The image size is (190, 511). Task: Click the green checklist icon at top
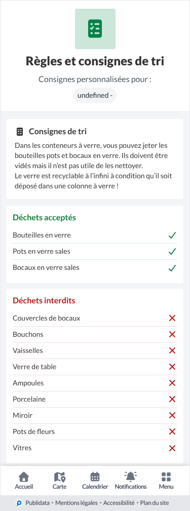pyautogui.click(x=95, y=29)
